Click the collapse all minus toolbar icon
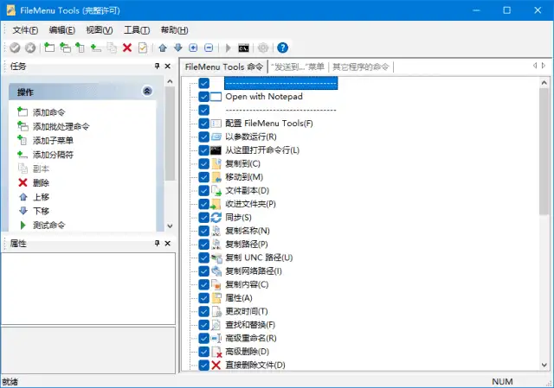554x388 pixels. (209, 48)
